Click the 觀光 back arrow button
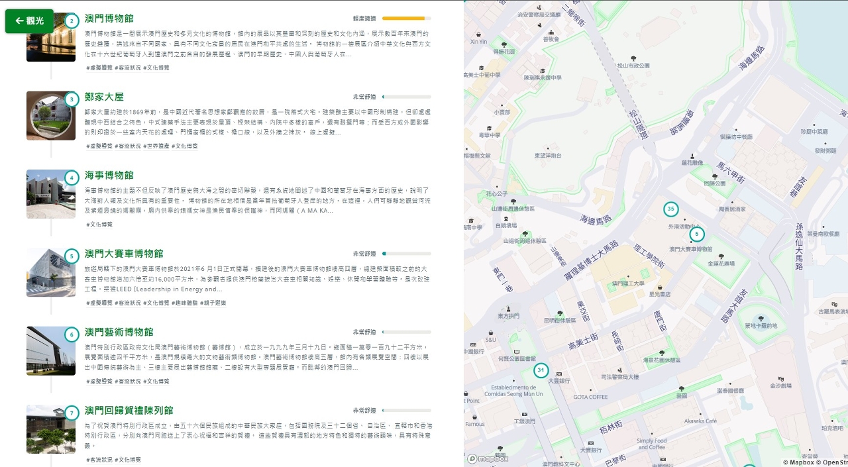The image size is (848, 467). click(x=29, y=21)
